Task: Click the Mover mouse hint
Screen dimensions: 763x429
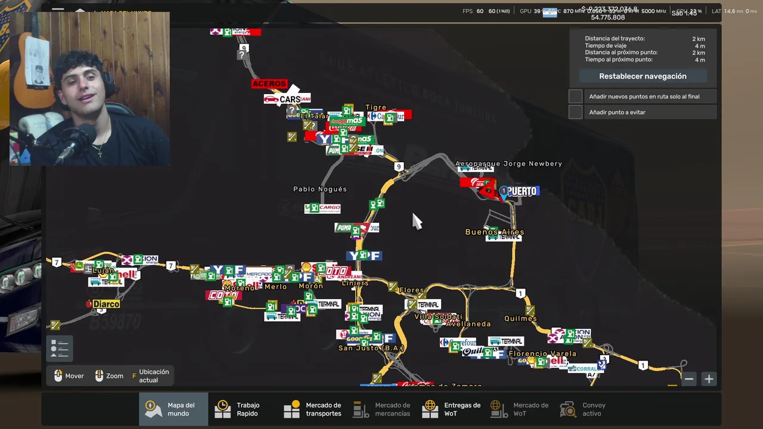Action: [69, 376]
